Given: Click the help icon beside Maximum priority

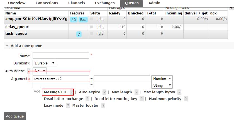Looking at the screenshot, I should [x=186, y=99].
